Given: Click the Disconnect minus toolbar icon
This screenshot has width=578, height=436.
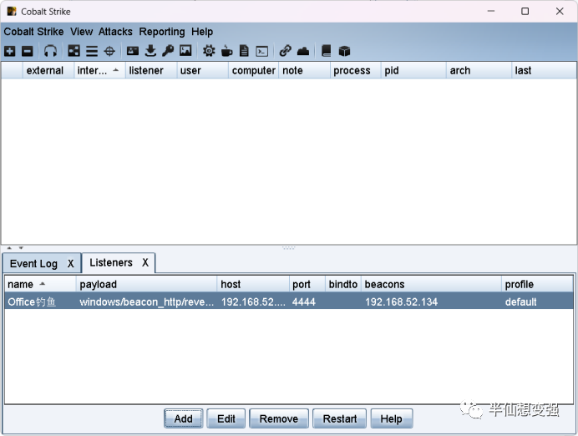Looking at the screenshot, I should tap(28, 51).
